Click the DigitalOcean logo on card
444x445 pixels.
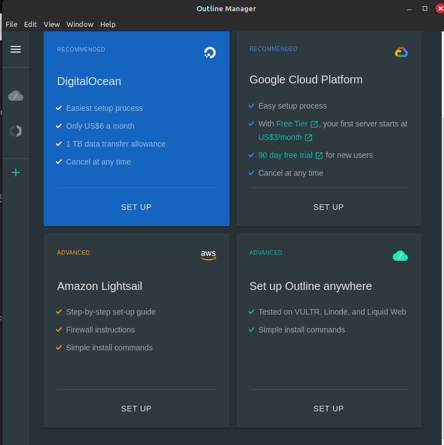[209, 53]
